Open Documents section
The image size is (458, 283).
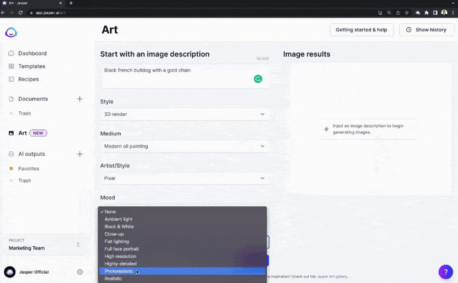(x=33, y=99)
